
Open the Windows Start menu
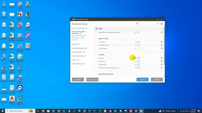[x=3, y=111]
